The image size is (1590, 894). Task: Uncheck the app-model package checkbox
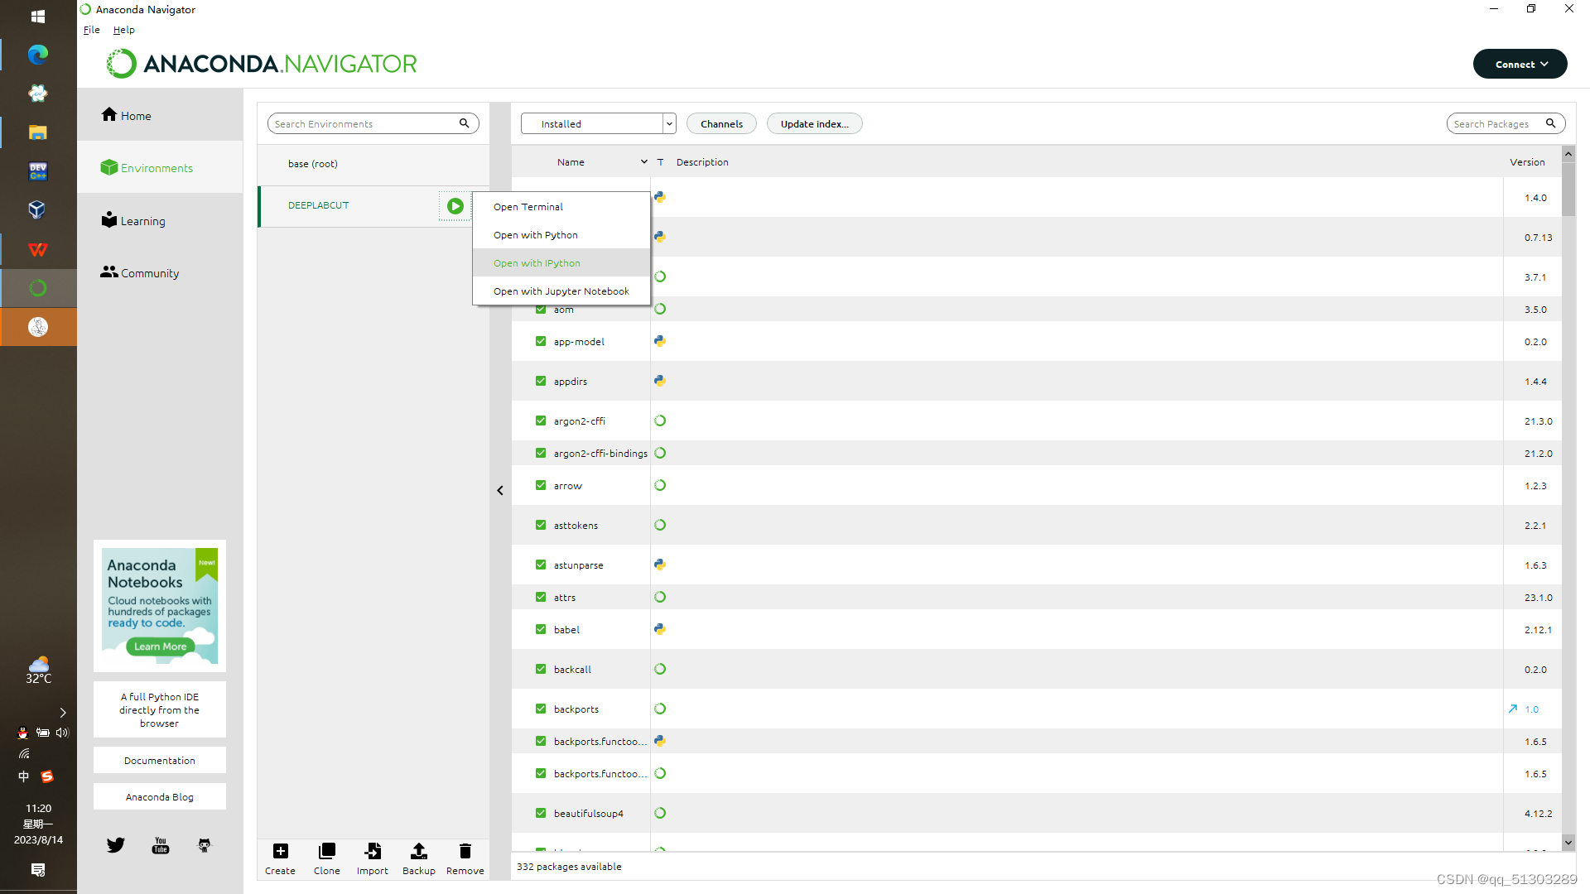click(541, 341)
